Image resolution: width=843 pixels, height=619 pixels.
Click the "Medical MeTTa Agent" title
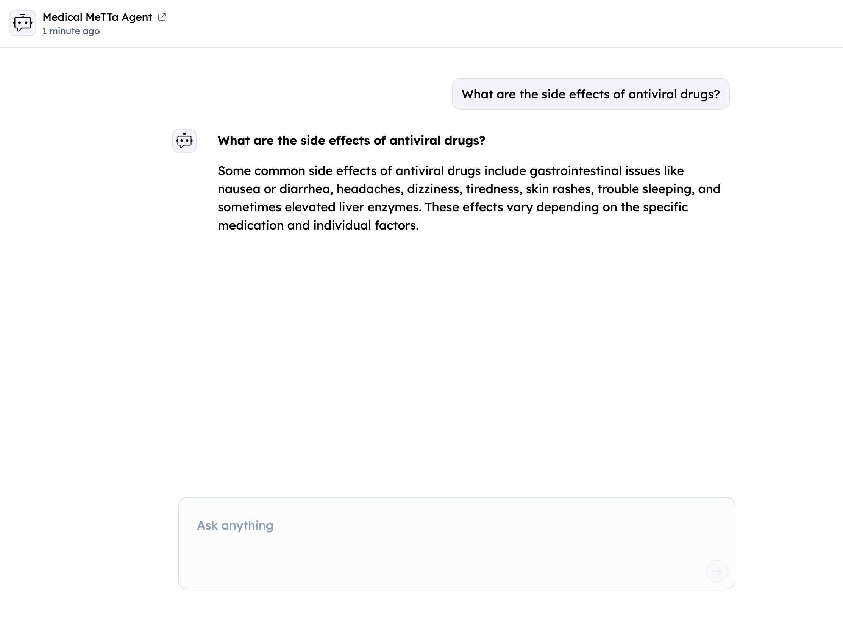click(x=97, y=17)
